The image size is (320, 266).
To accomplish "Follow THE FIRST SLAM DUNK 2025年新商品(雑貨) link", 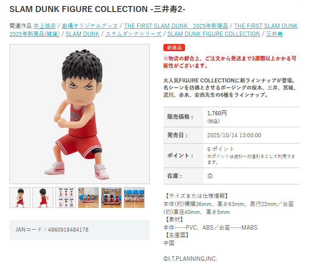I will 154,30.
